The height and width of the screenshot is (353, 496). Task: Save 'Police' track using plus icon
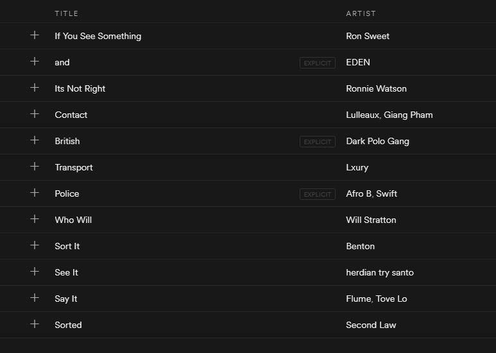tap(35, 192)
